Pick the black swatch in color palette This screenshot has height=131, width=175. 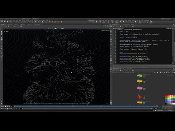(166, 104)
